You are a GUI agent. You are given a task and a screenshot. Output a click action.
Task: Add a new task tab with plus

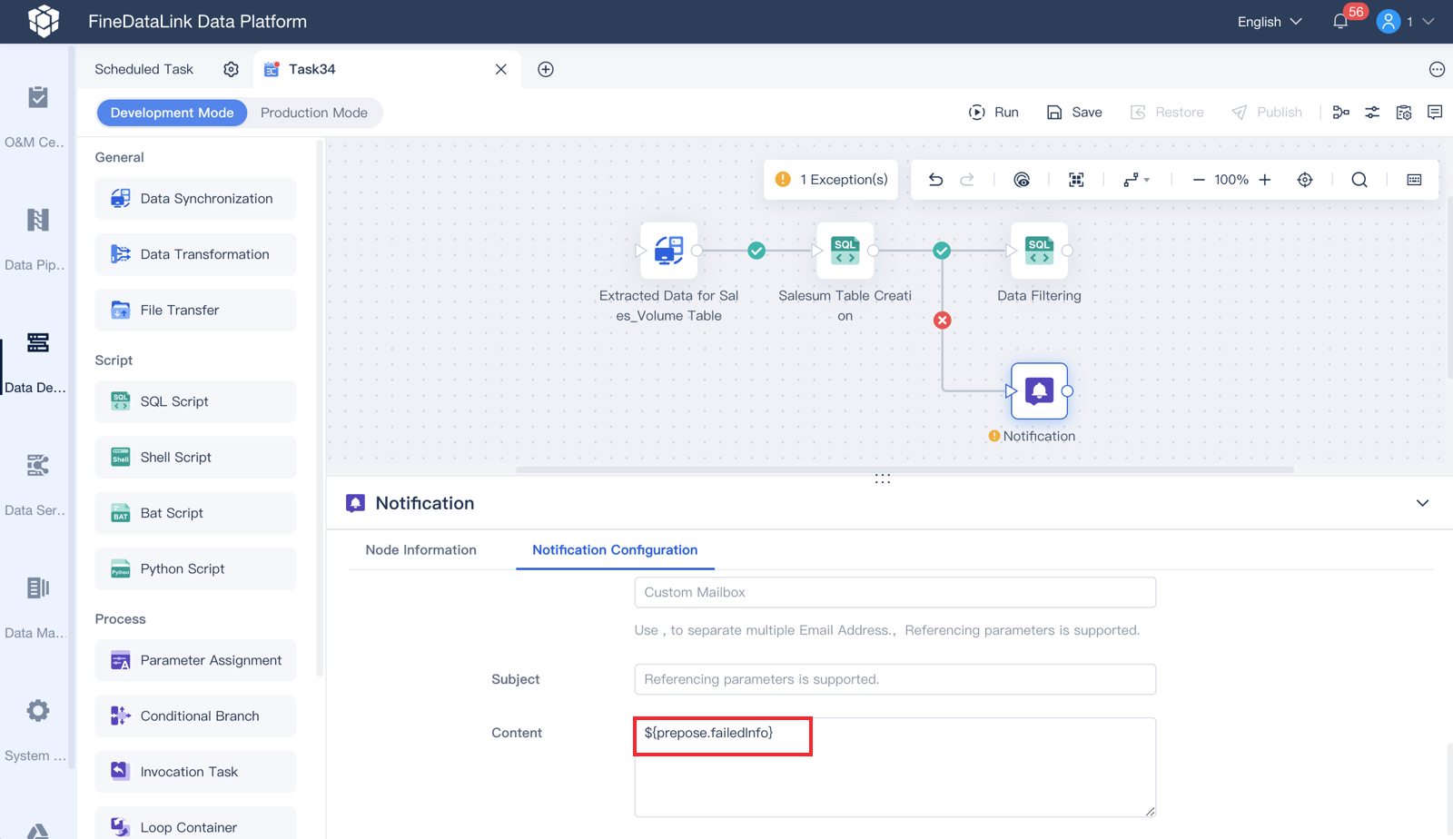pyautogui.click(x=546, y=69)
